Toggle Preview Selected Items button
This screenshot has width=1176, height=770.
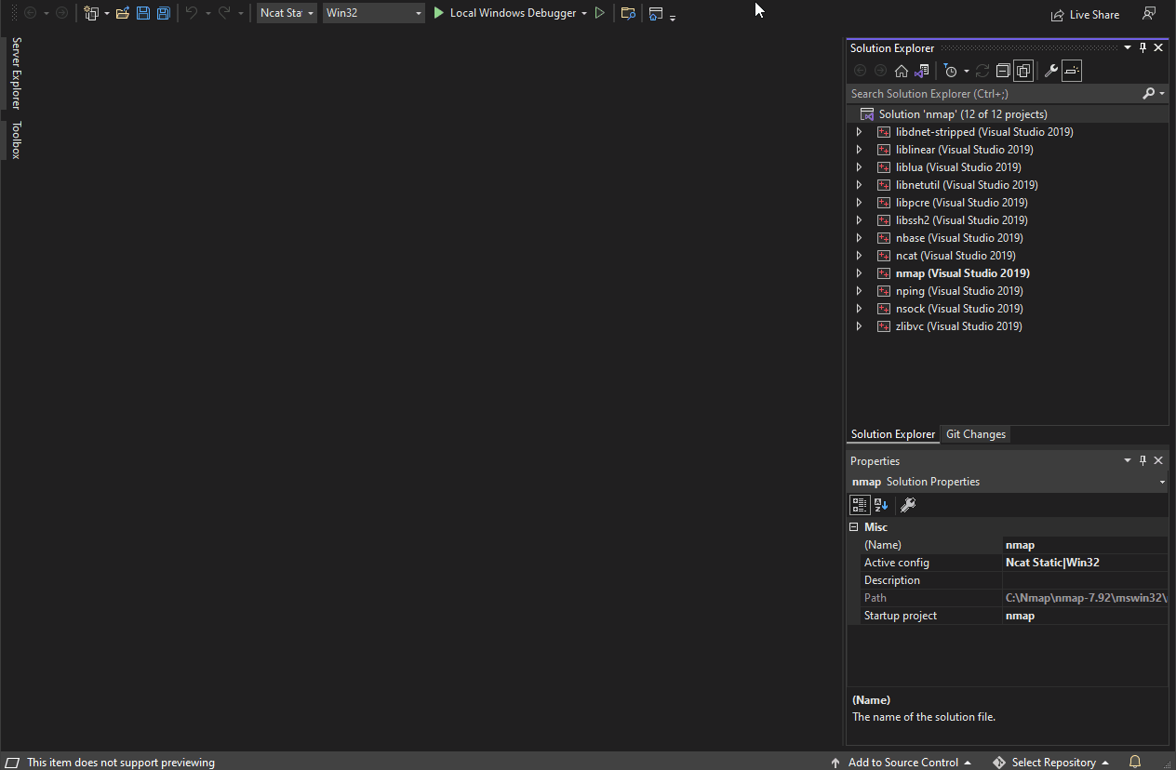click(x=1072, y=71)
